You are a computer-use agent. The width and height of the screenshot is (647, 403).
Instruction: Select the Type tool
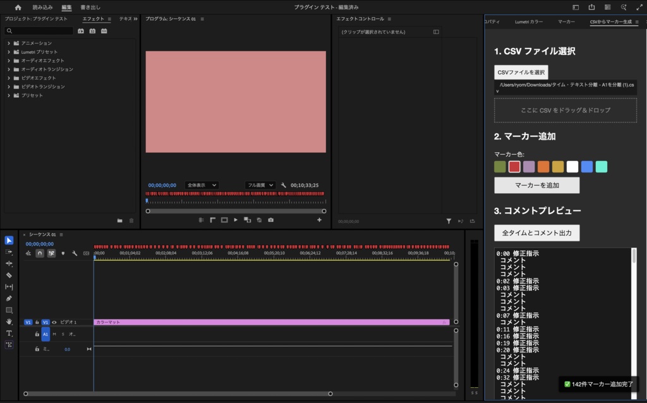[x=9, y=333]
